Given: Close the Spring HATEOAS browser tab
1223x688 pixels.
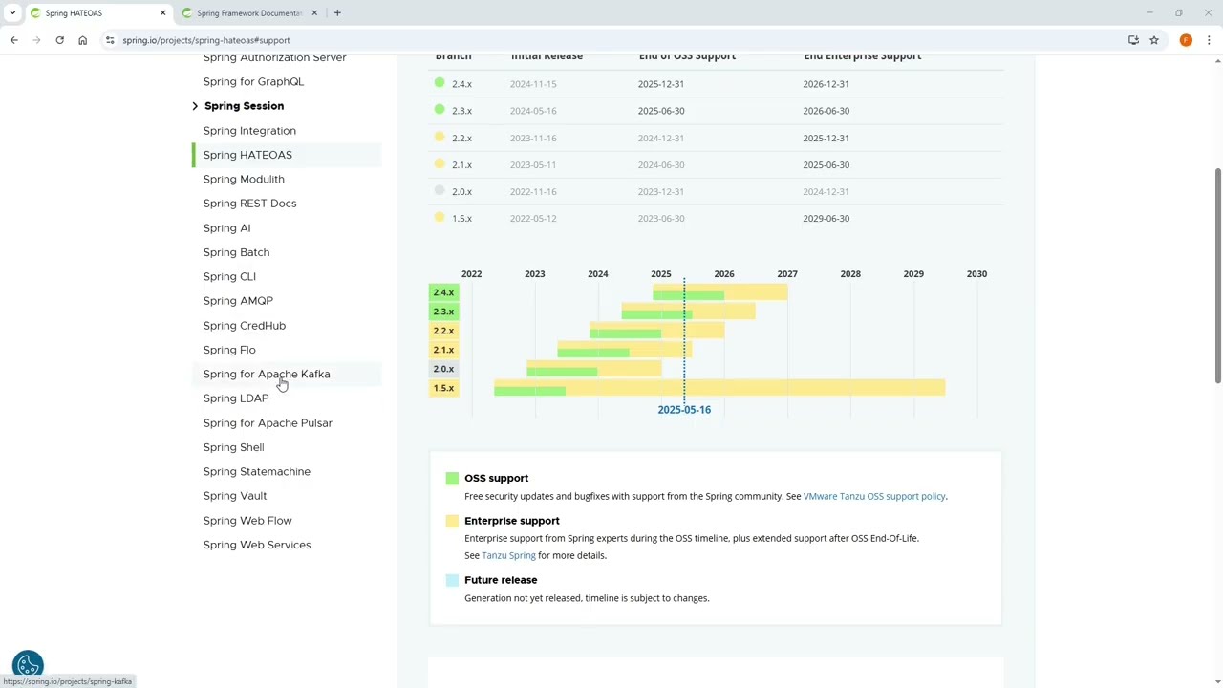Looking at the screenshot, I should pos(162,13).
